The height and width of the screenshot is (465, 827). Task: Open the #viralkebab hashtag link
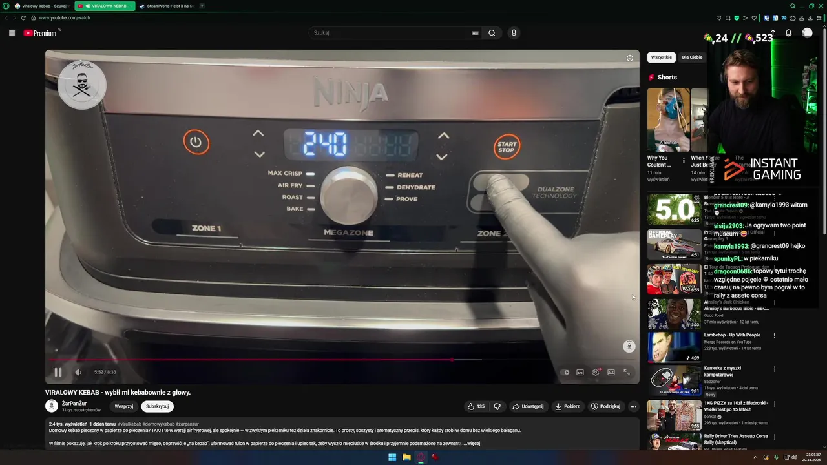(x=130, y=424)
